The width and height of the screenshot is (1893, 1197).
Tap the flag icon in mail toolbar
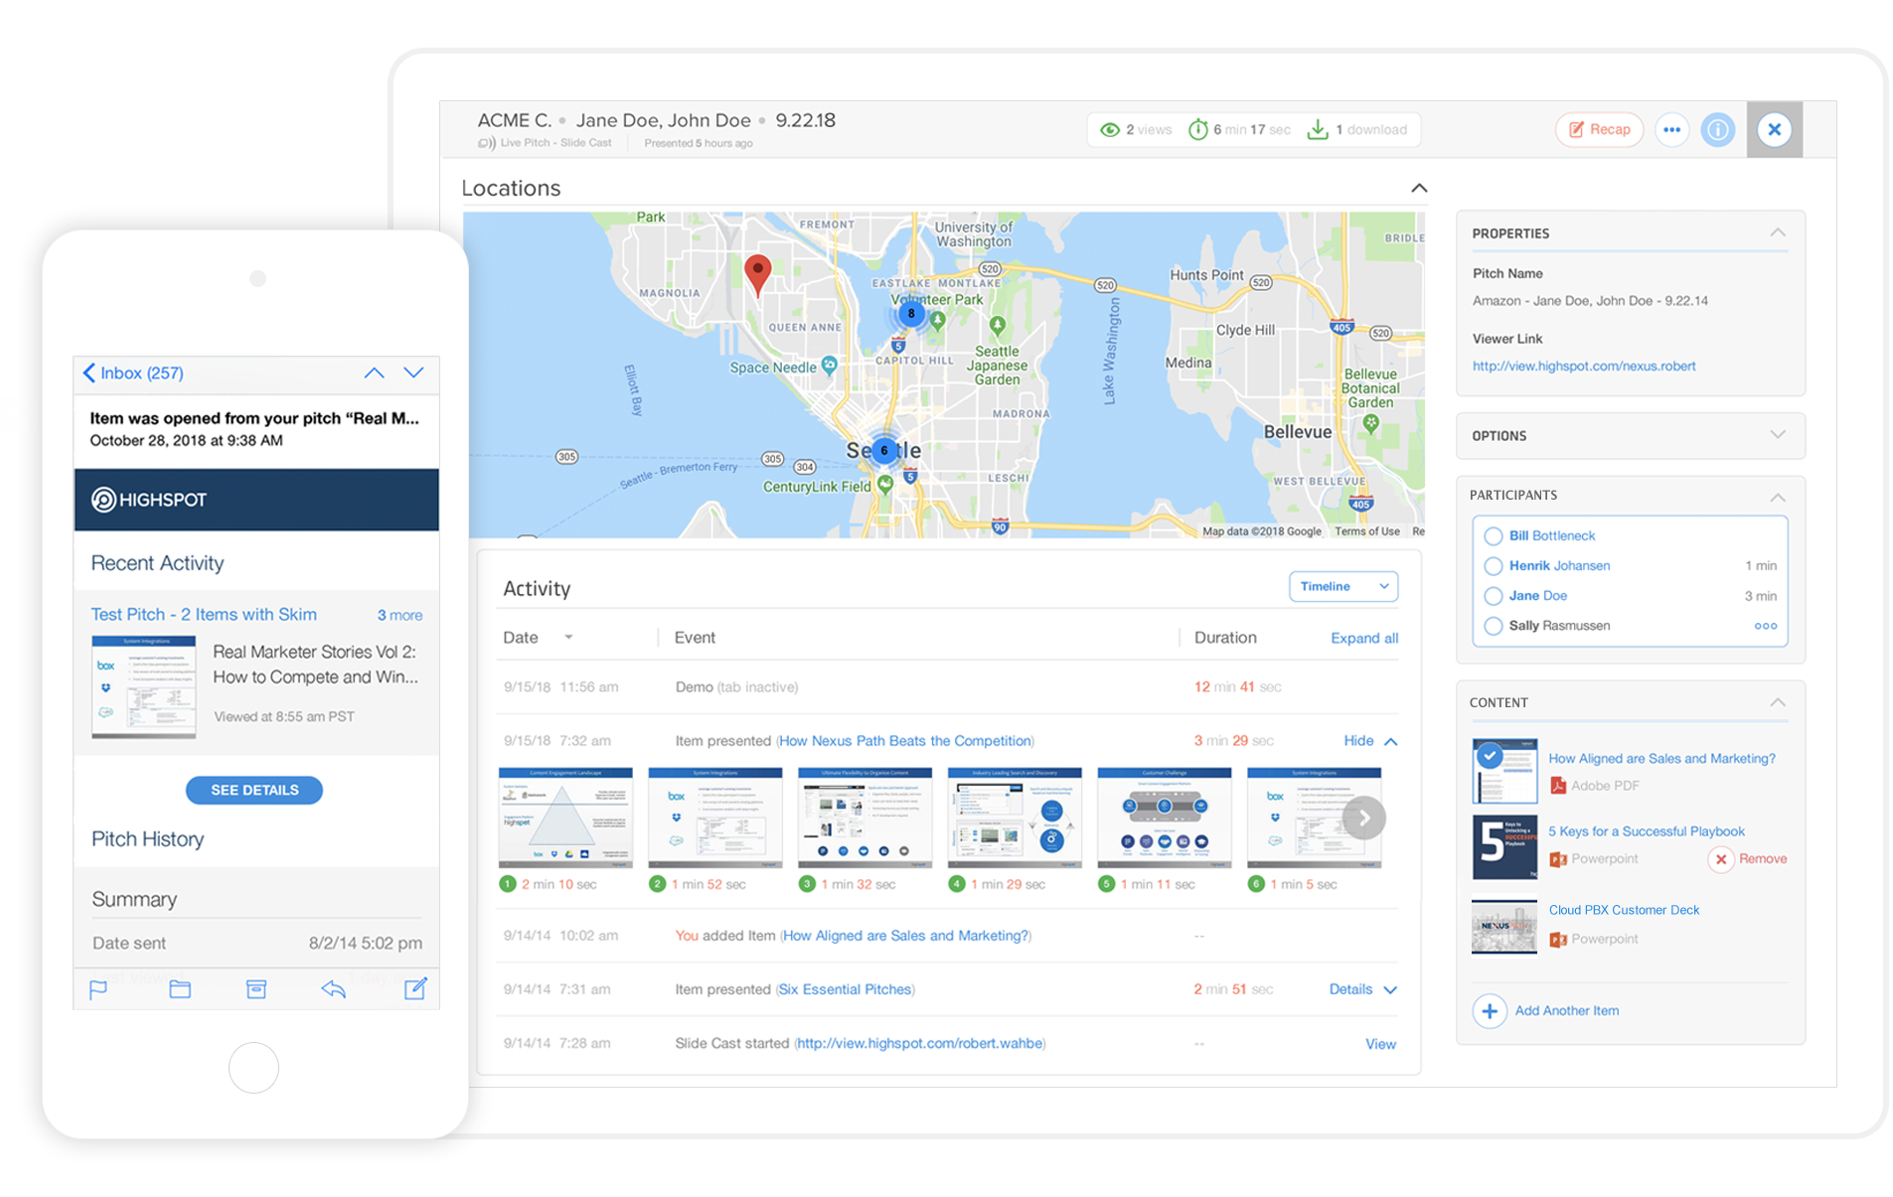[x=98, y=988]
